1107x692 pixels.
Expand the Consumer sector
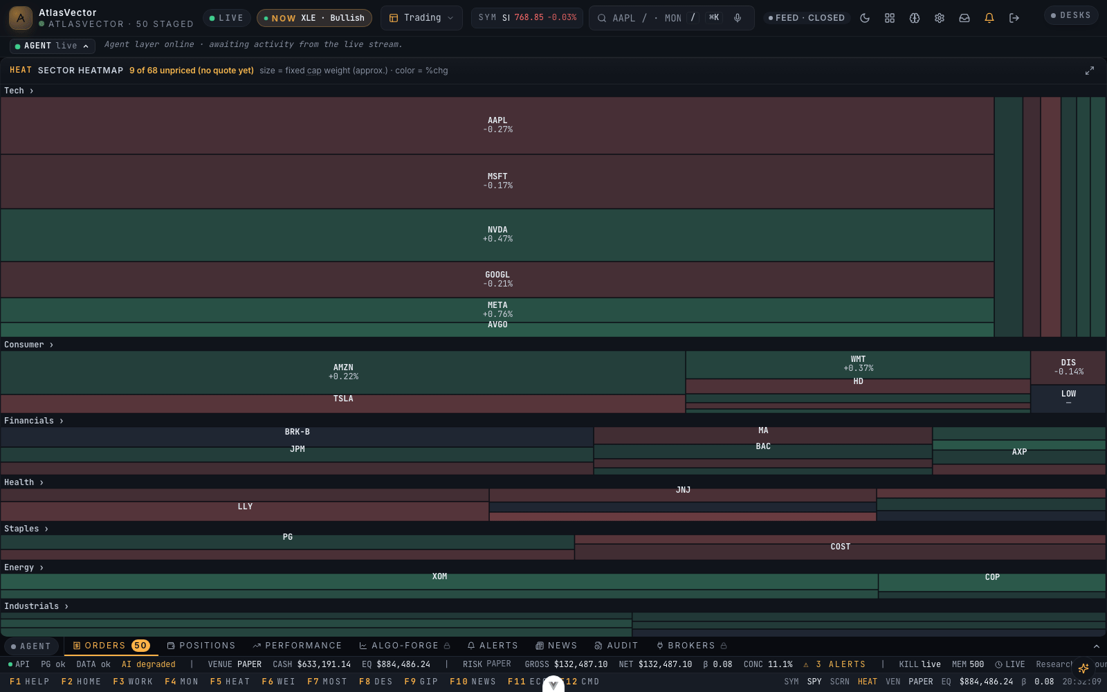tap(28, 345)
